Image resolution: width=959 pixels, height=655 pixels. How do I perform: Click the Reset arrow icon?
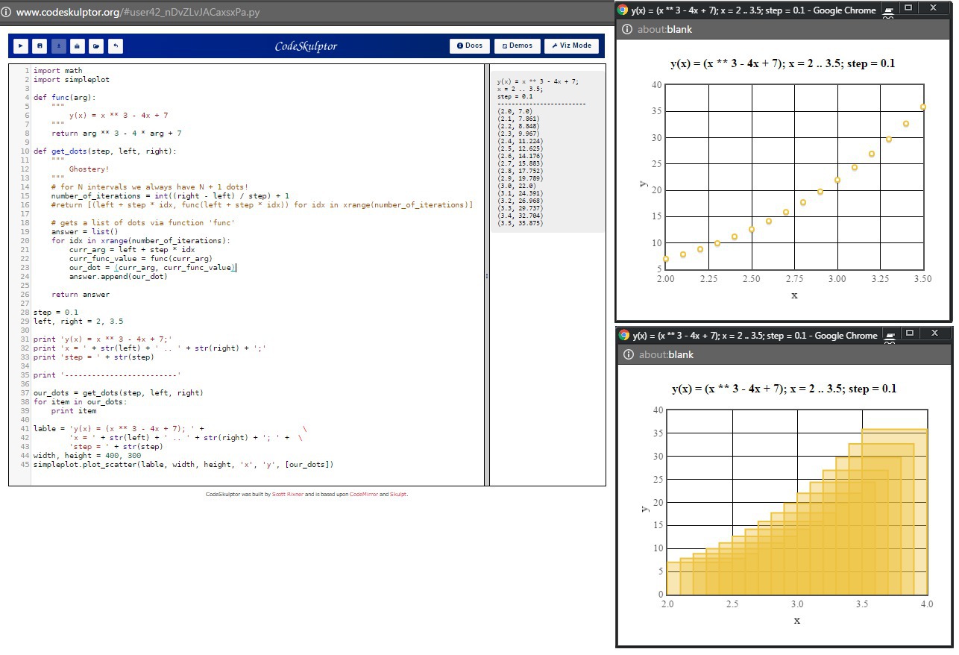click(x=115, y=46)
